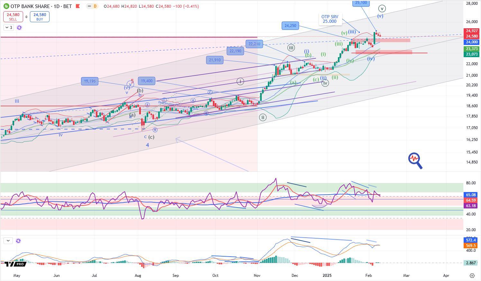Viewport: 481px width, 281px height.
Task: Click the Feb time axis label
Action: 369,276
